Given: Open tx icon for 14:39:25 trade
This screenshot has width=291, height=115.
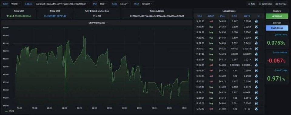Looking at the screenshot, I should click(x=256, y=21).
